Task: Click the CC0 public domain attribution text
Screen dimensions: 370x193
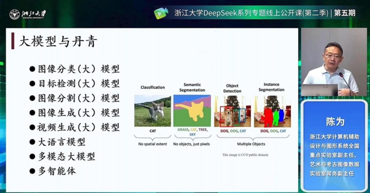Action: [245, 155]
